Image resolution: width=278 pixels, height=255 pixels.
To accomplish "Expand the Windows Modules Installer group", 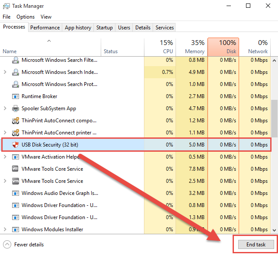I will [x=5, y=229].
